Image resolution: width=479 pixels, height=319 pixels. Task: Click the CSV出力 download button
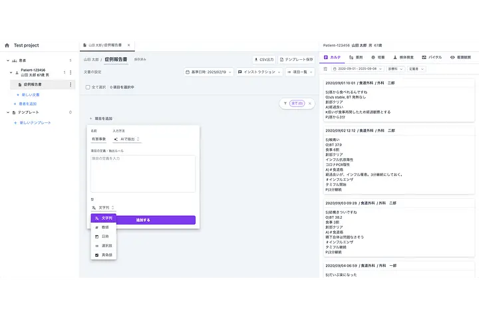coord(263,59)
